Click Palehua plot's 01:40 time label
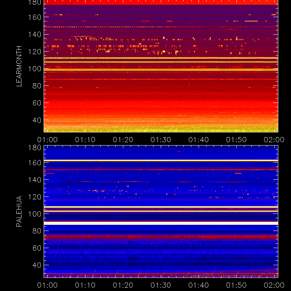This screenshot has width=291, height=291. [x=199, y=285]
